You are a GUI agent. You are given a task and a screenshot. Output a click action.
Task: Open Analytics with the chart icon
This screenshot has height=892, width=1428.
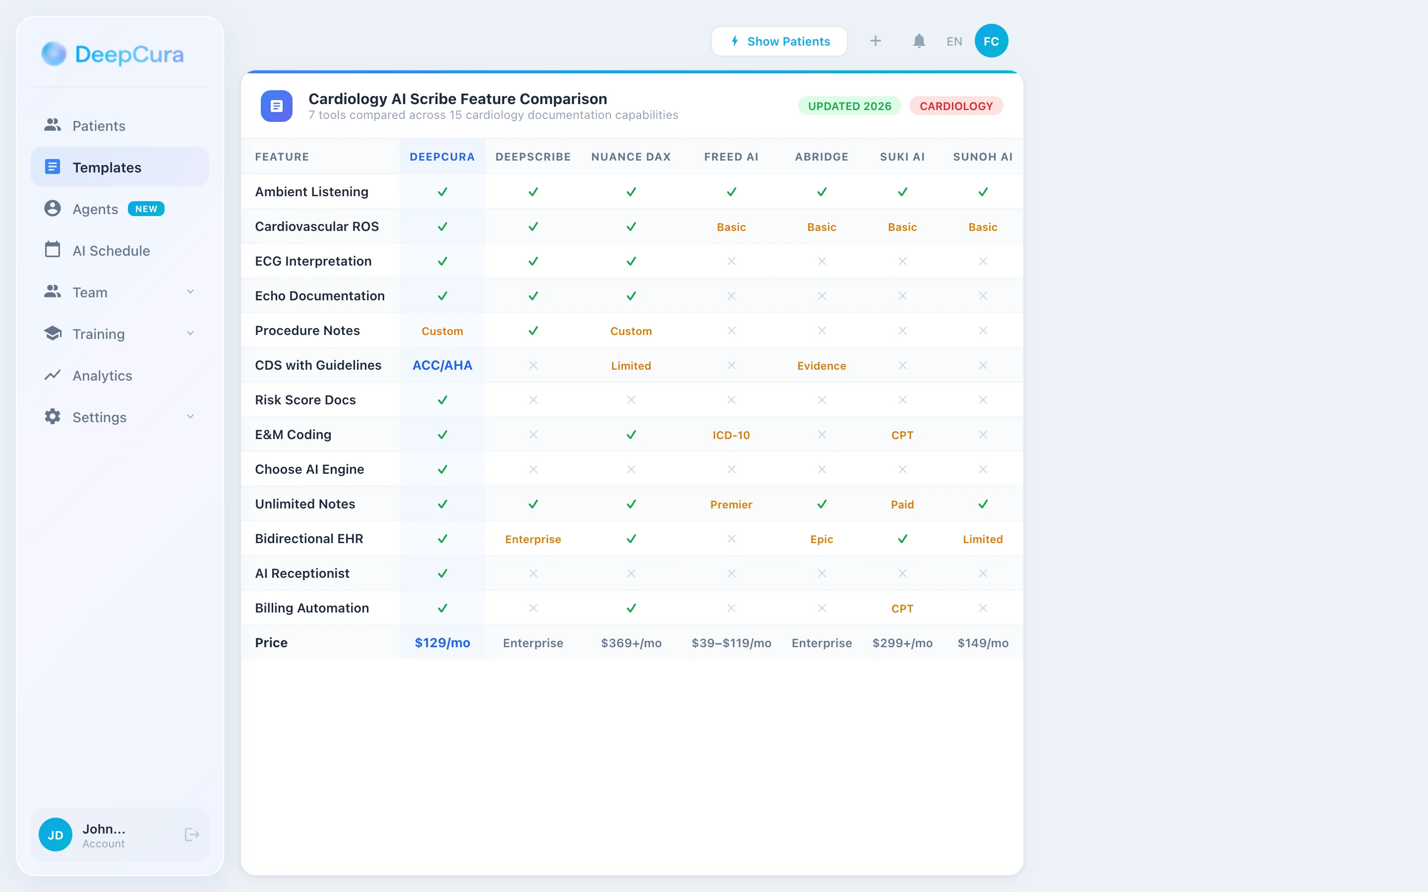pyautogui.click(x=53, y=375)
